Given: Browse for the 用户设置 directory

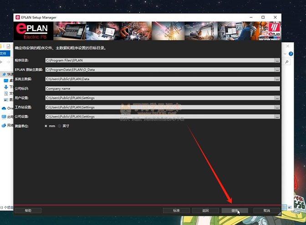Looking at the screenshot, I should 277,98.
